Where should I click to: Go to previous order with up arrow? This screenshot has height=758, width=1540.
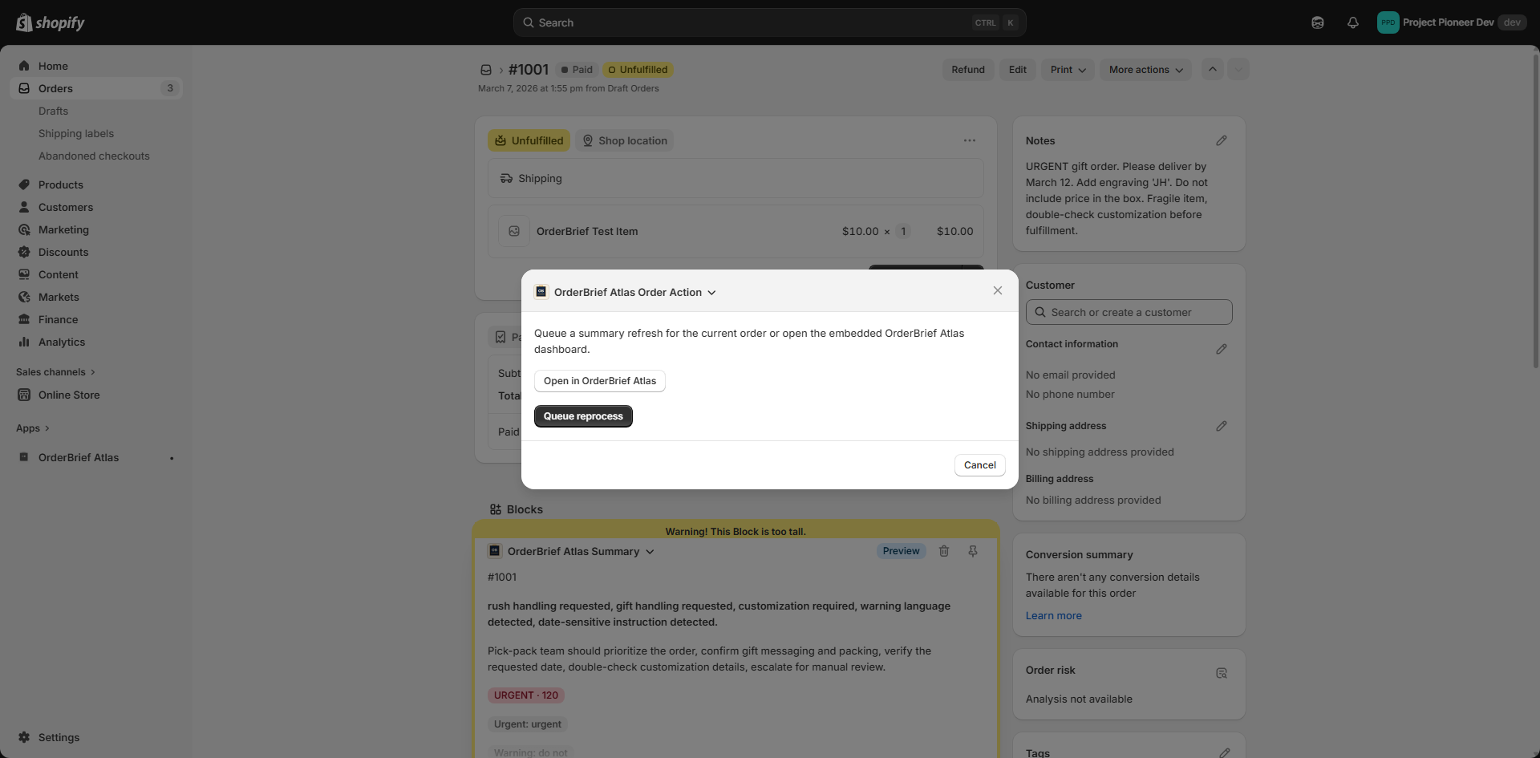click(x=1213, y=70)
